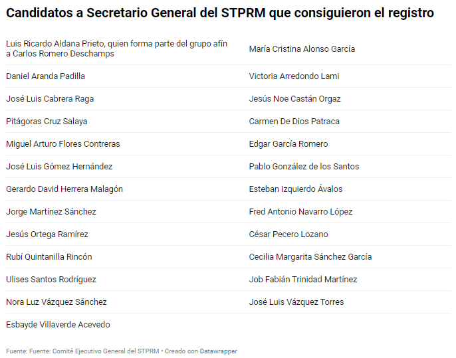Select Esbayde Villaverde Acevedo row

coord(58,325)
